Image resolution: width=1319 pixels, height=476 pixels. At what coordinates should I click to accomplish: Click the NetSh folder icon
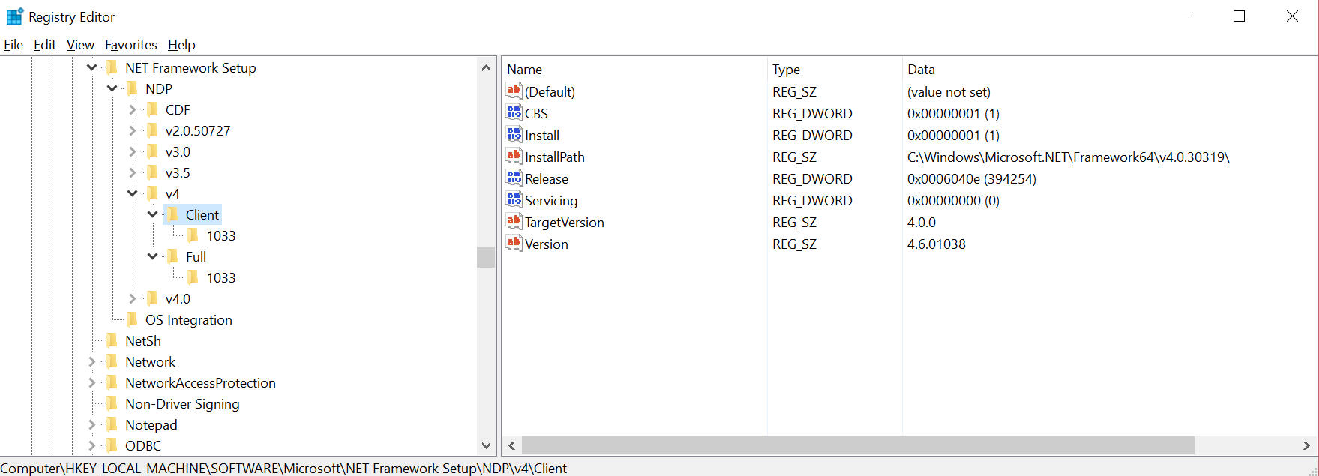pyautogui.click(x=112, y=340)
